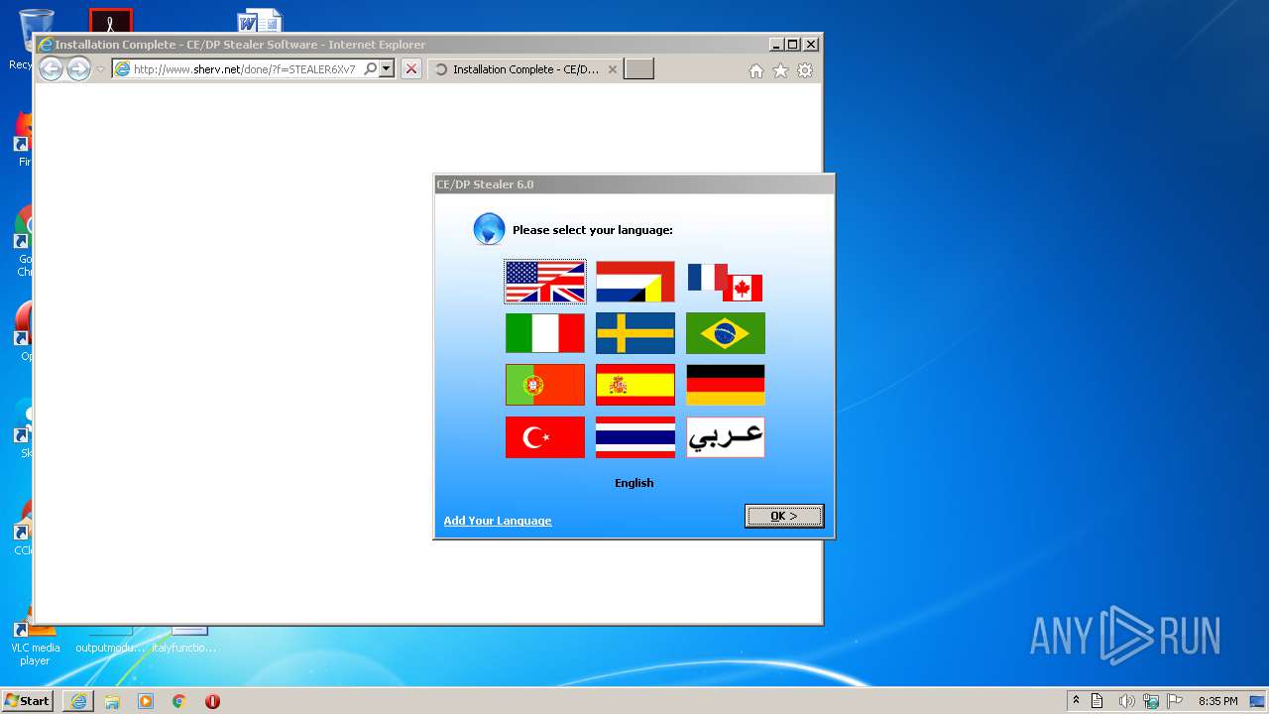Choose the German flag

[726, 385]
